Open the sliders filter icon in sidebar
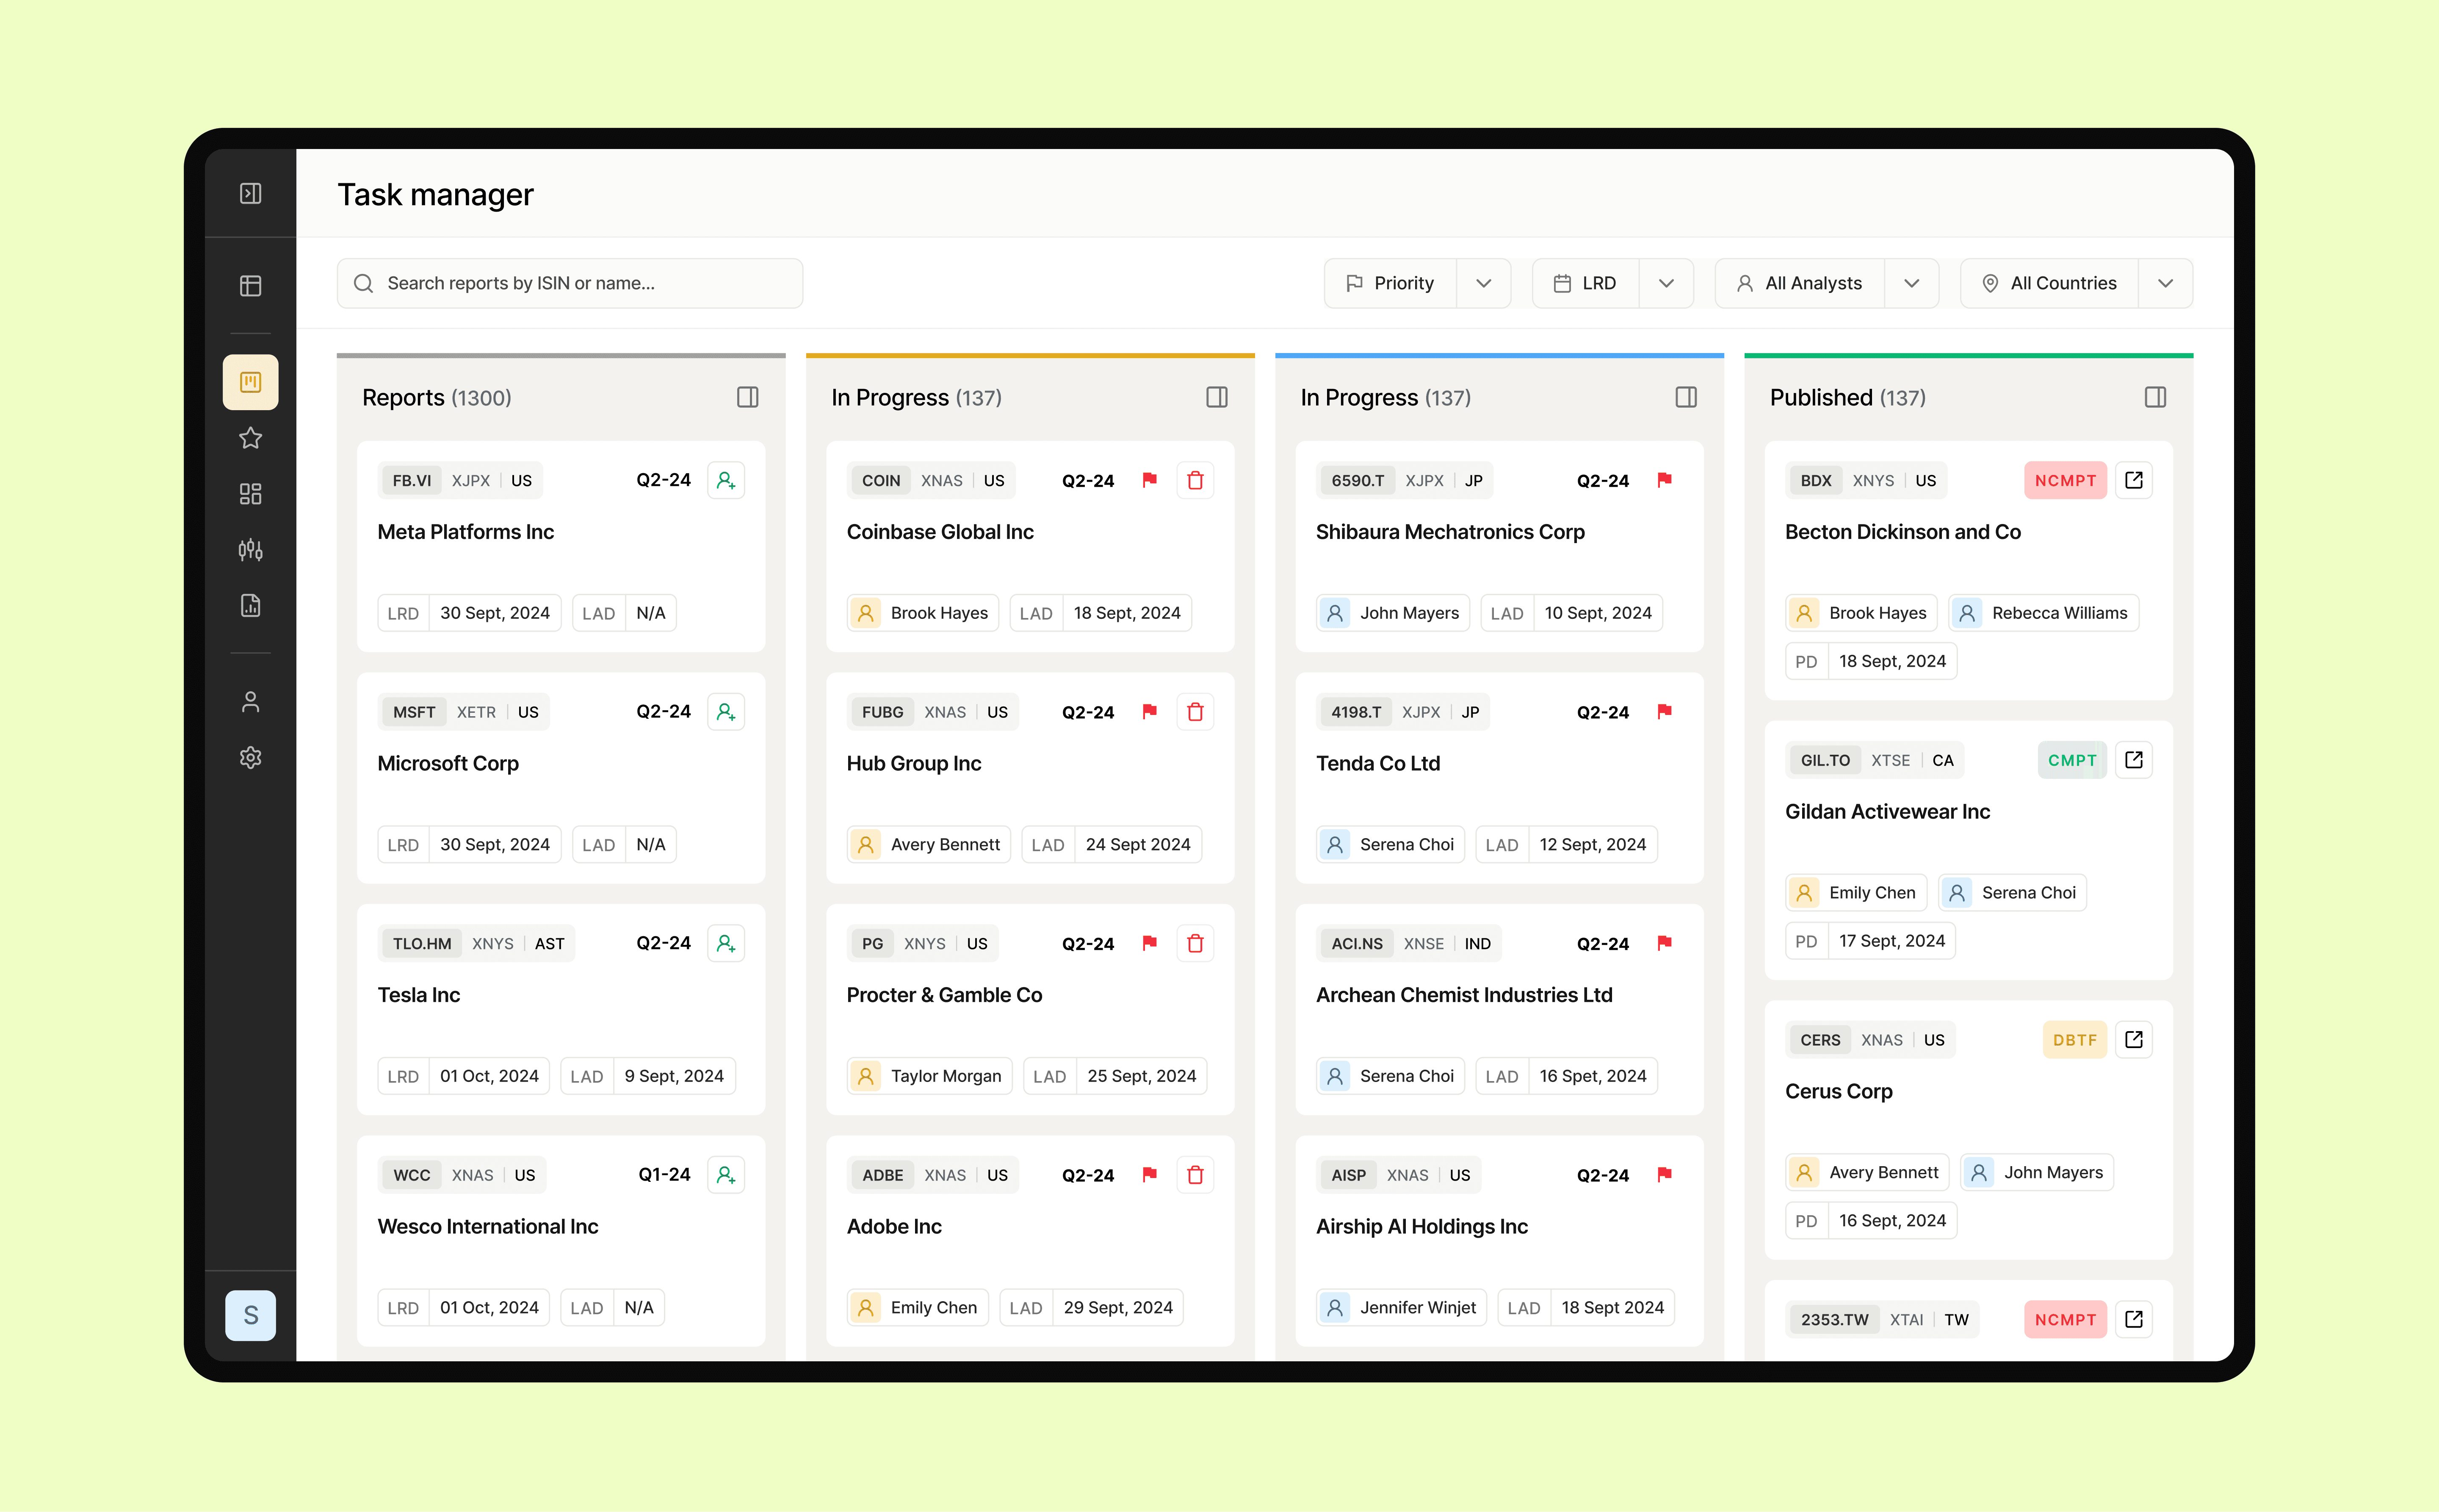This screenshot has height=1512, width=2439. pos(250,550)
